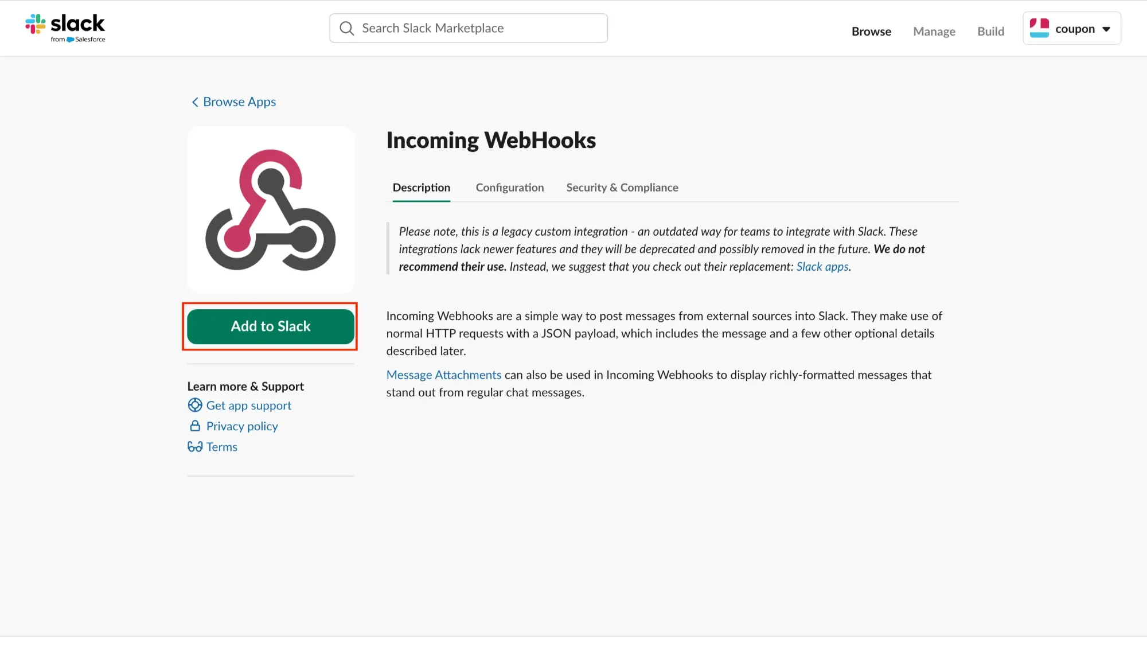The width and height of the screenshot is (1147, 647).
Task: Expand the coupon workspace dropdown arrow
Action: click(1106, 29)
